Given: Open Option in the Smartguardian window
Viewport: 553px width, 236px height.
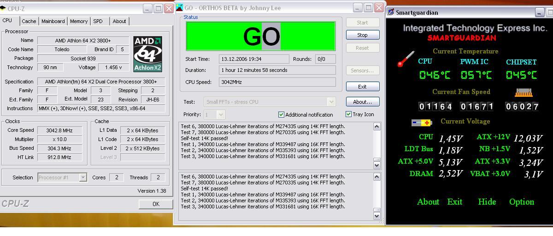Looking at the screenshot, I should (x=522, y=202).
